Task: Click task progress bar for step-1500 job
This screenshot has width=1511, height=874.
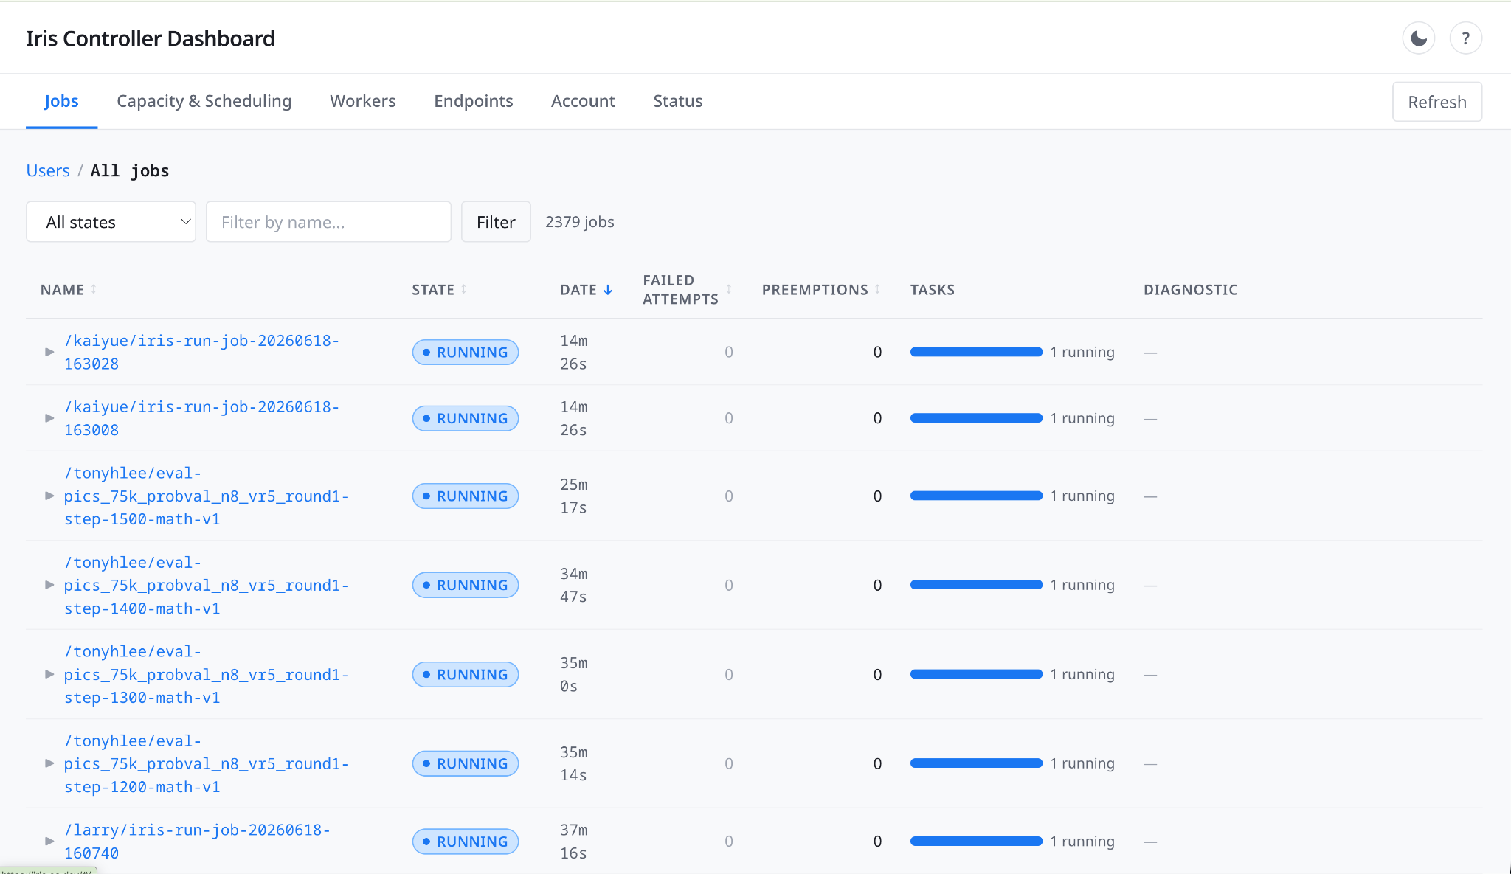Action: tap(976, 496)
